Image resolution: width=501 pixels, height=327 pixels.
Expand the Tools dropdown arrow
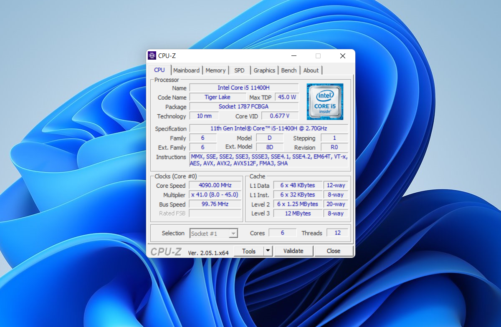tap(268, 251)
